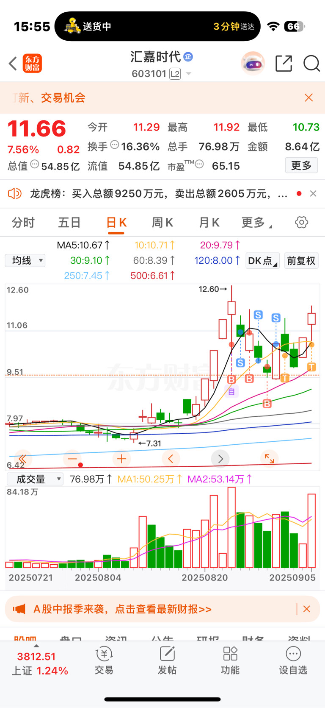
Task: Zoom in chart with plus icon
Action: pos(122,459)
